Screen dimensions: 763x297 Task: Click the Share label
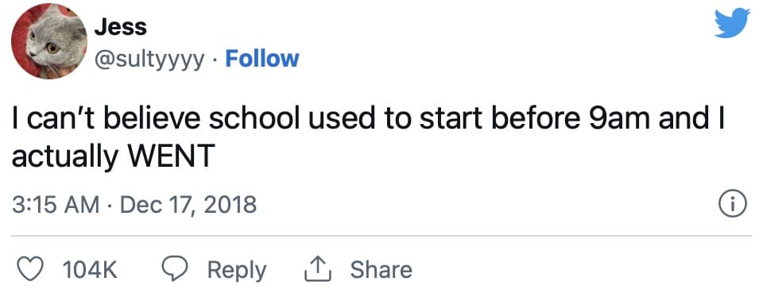[x=381, y=270]
